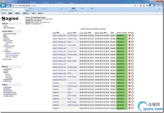Open Services (Unhandled) problems link
Viewport: 164px width, 113px height.
(x=13, y=53)
